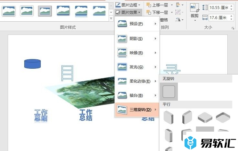Apply the third picture style with gray frame
This screenshot has width=238, height=151.
(x=45, y=11)
